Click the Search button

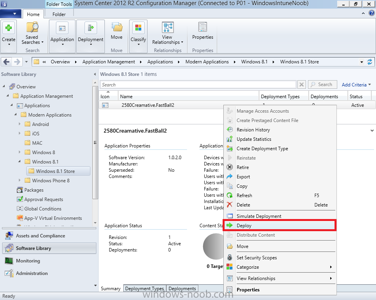click(322, 84)
